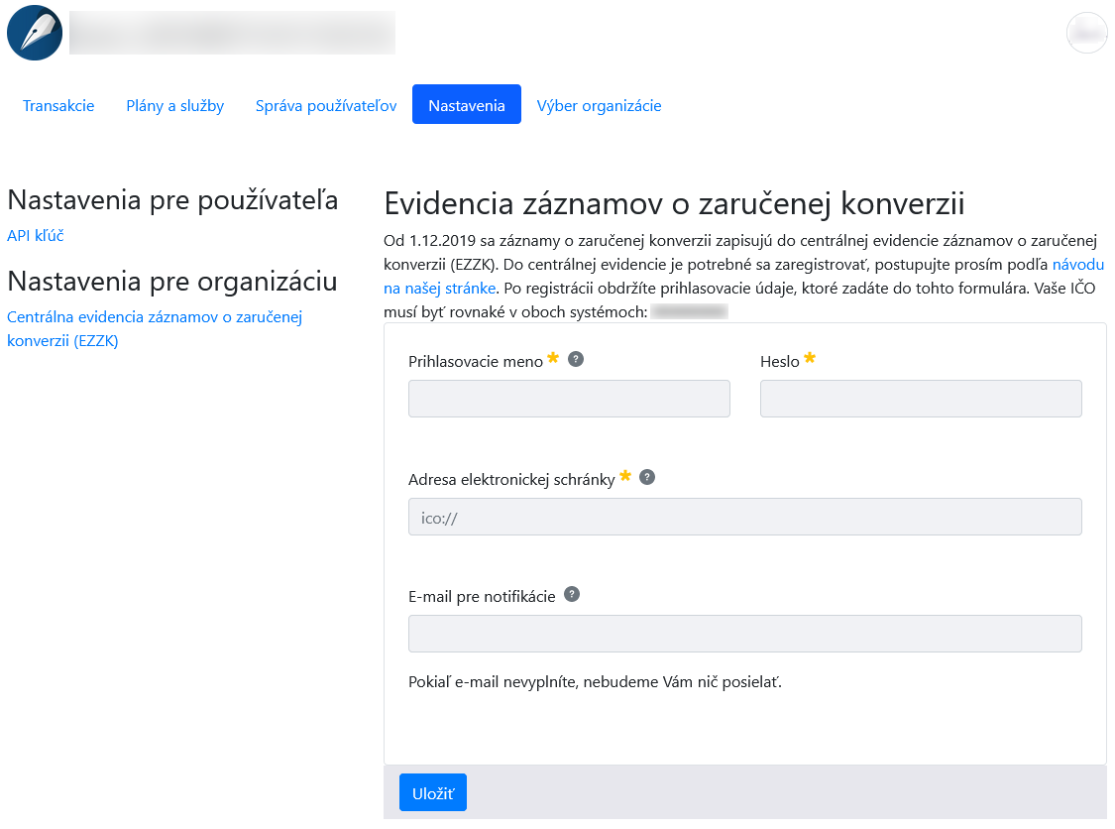Focus the Prihlasovacie meno input field
This screenshot has width=1115, height=829.
pyautogui.click(x=569, y=399)
